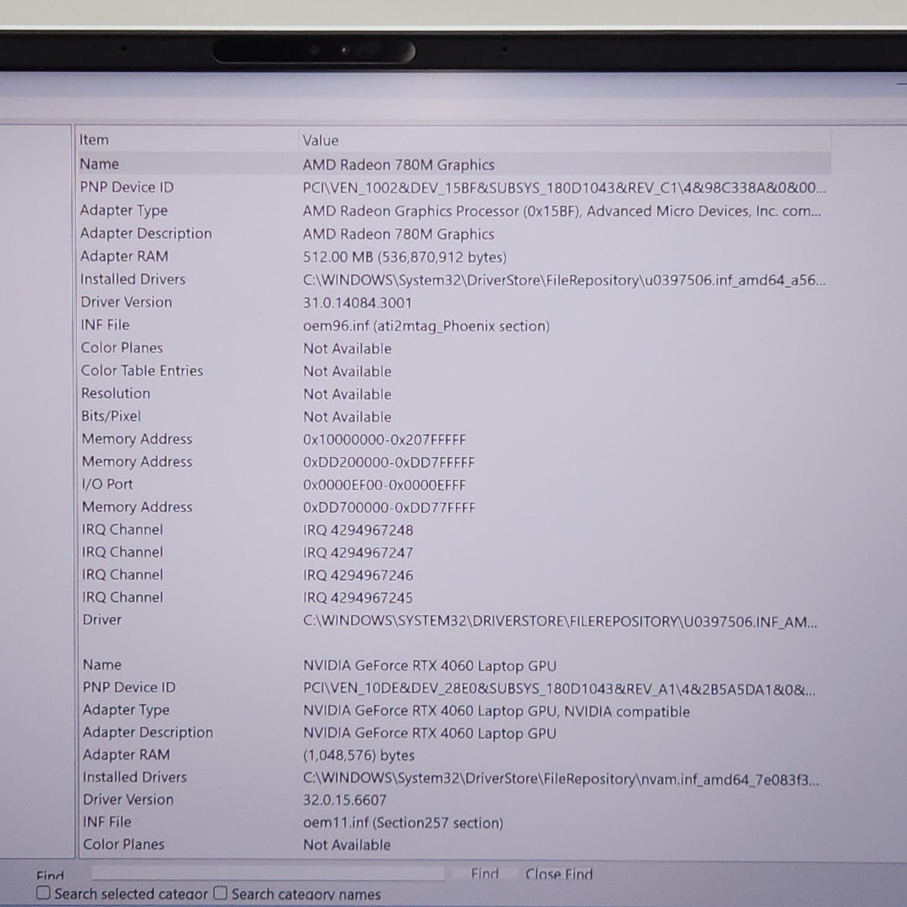Select the AMD Radeon 780M Name row
Image resolution: width=907 pixels, height=907 pixels.
point(398,164)
